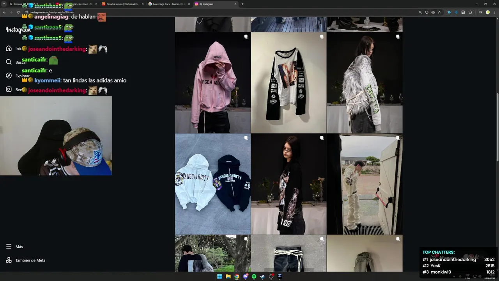
Task: Switch to the X Comunidad tab
Action: 29,4
